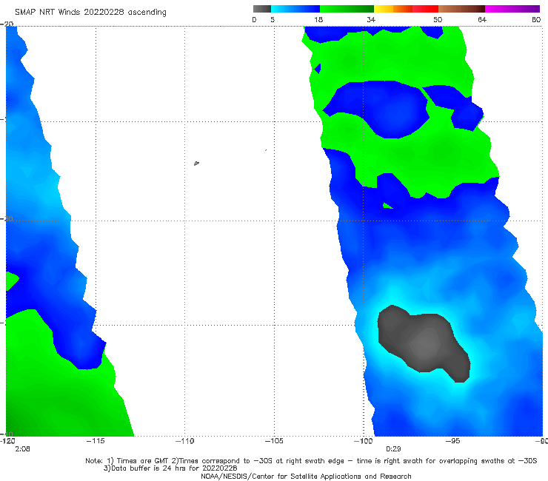The width and height of the screenshot is (548, 481).
Task: Click the green segment of the color bar
Action: [347, 9]
